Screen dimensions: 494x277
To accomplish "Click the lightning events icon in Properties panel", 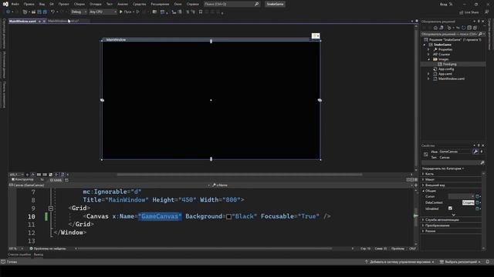I will tap(482, 152).
